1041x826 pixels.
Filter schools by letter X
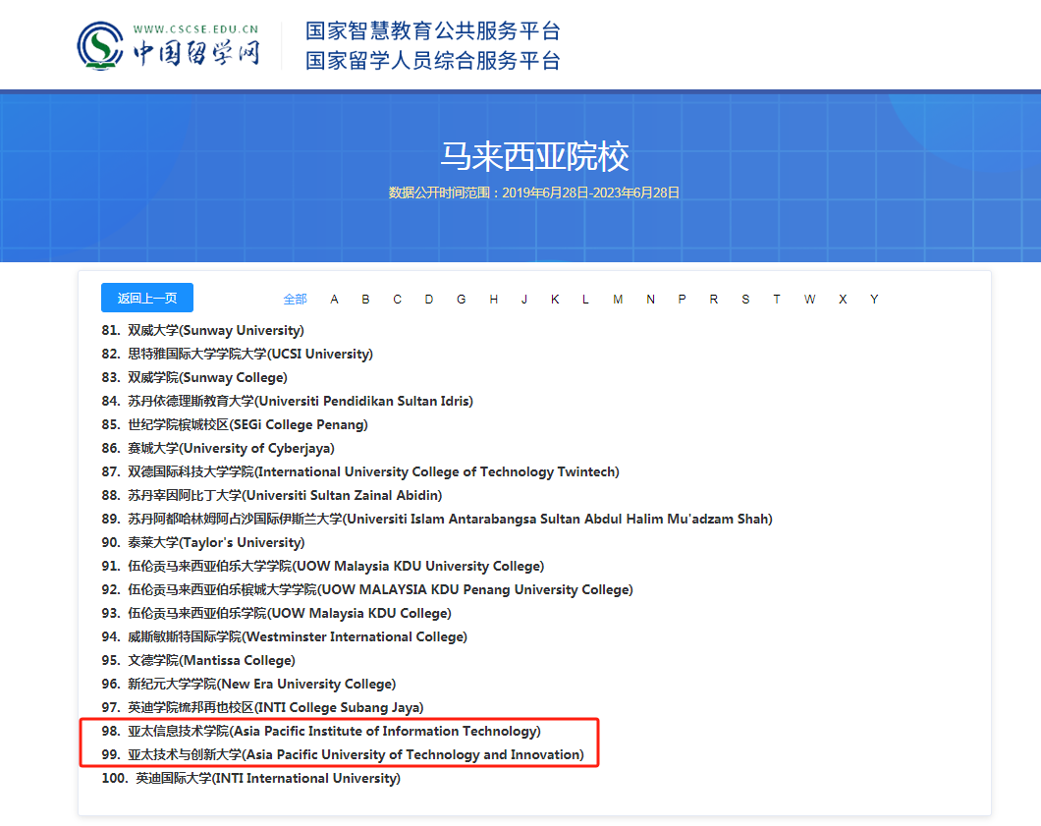tap(842, 300)
